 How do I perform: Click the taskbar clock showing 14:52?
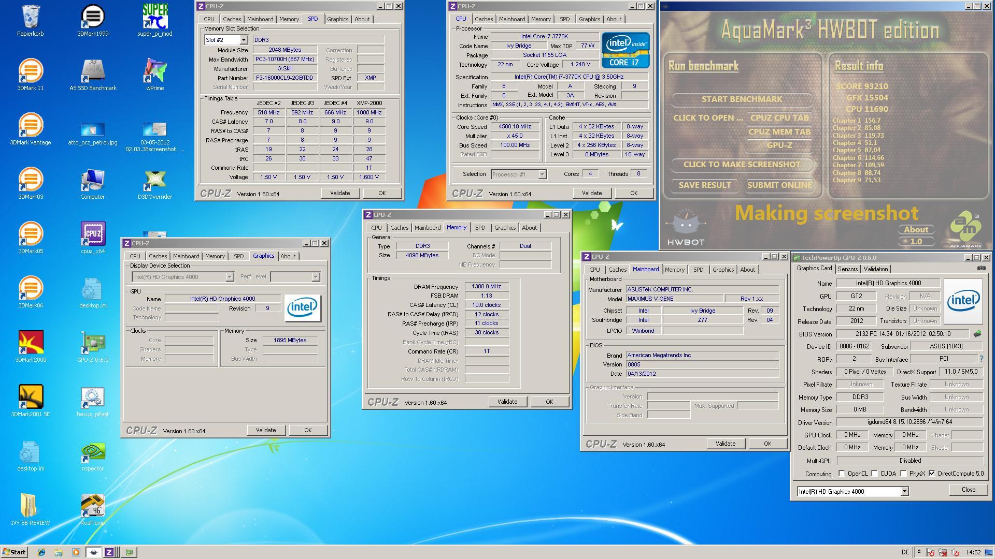(973, 552)
